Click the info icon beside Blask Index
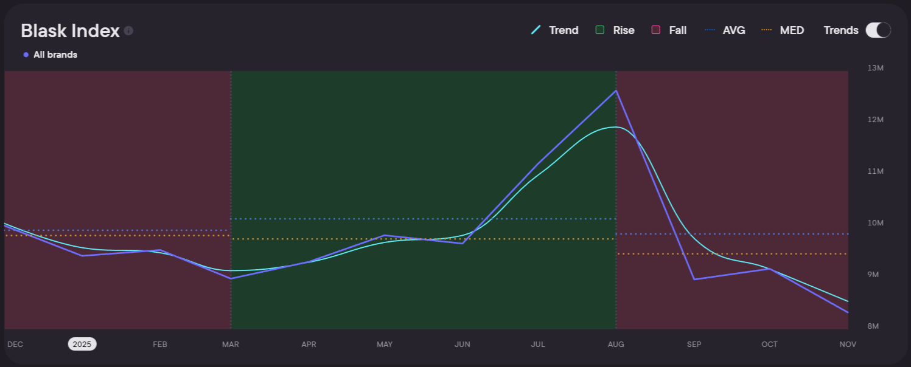This screenshot has width=911, height=367. [x=128, y=31]
